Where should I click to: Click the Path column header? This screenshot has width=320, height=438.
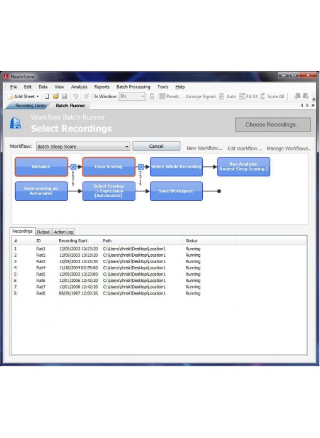(x=142, y=241)
